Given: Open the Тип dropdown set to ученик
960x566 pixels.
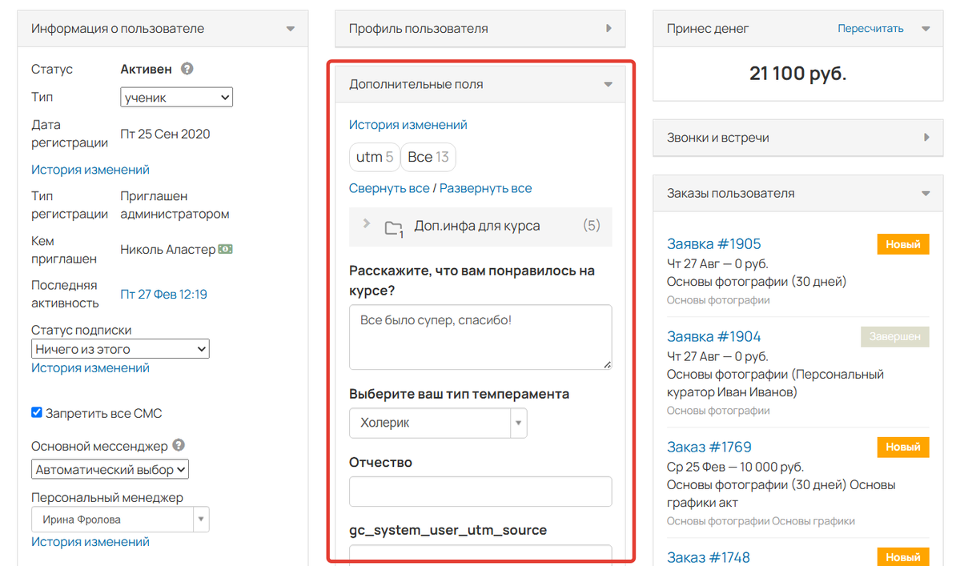Looking at the screenshot, I should (x=176, y=98).
